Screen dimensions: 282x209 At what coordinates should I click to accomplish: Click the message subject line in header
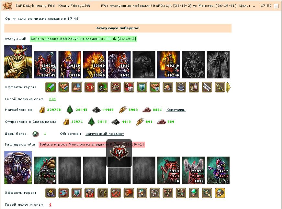[x=178, y=6]
